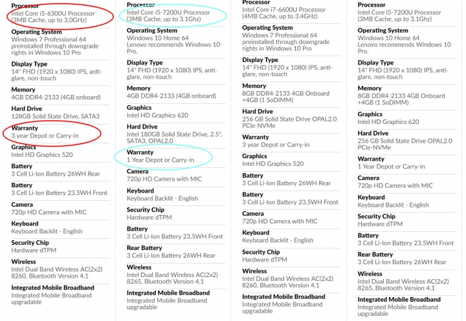This screenshot has width=466, height=321.
Task: Click "Integrated Mobile Broadband" heading in i7-6600U column
Action: (x=283, y=296)
